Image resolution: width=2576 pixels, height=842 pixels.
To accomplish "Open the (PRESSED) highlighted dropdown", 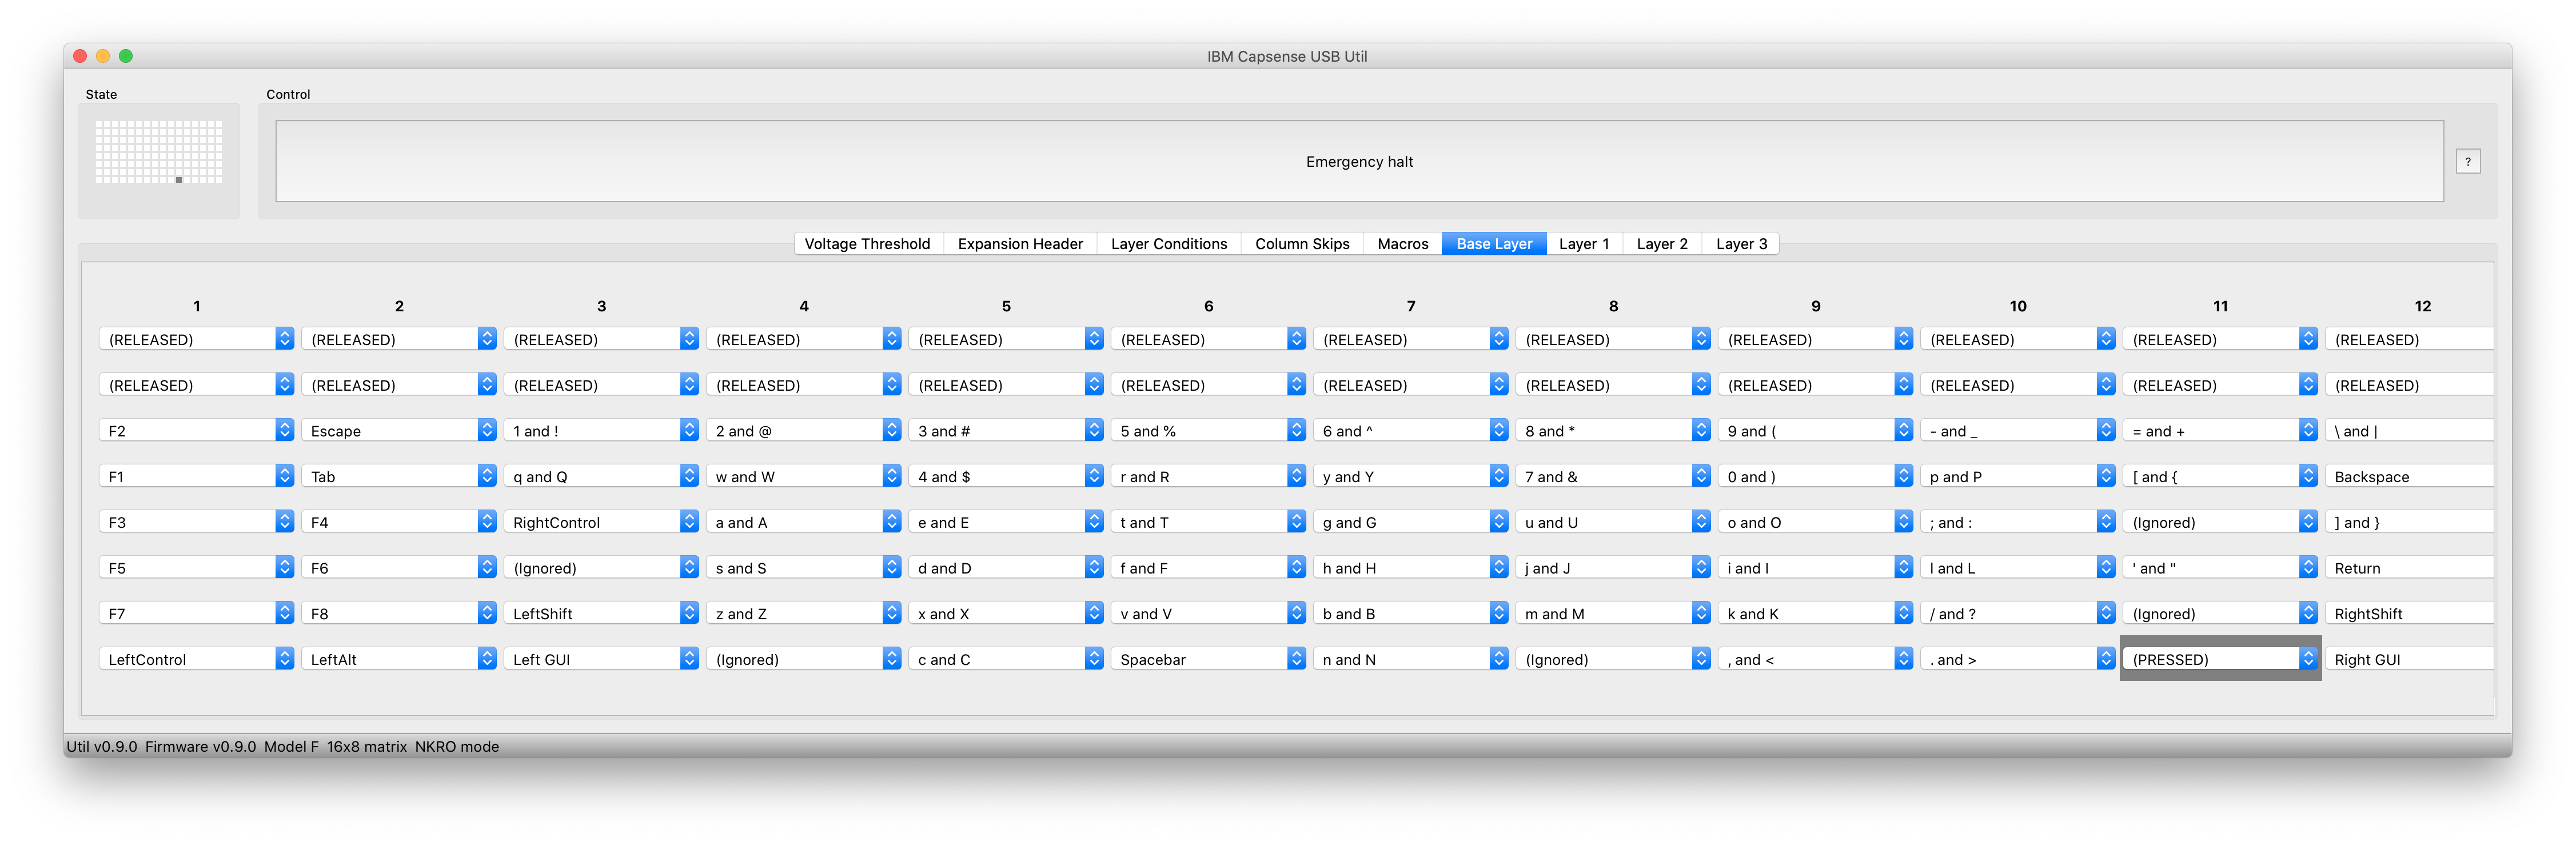I will pyautogui.click(x=2220, y=658).
